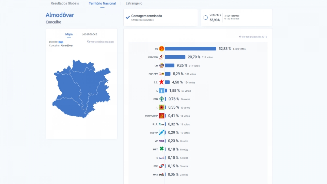Image resolution: width=327 pixels, height=184 pixels.
Task: Switch to the Localidades view tab
Action: (89, 34)
